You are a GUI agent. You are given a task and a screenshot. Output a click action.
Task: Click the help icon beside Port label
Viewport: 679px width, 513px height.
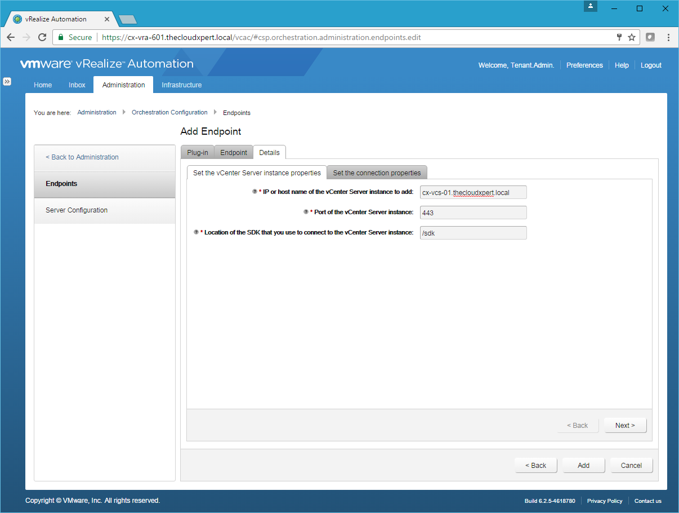click(306, 212)
